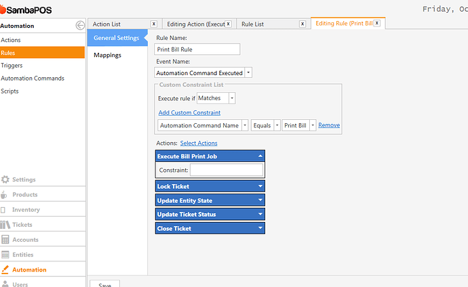This screenshot has height=287, width=468.
Task: Open the Accounts calculator icon
Action: [5, 240]
